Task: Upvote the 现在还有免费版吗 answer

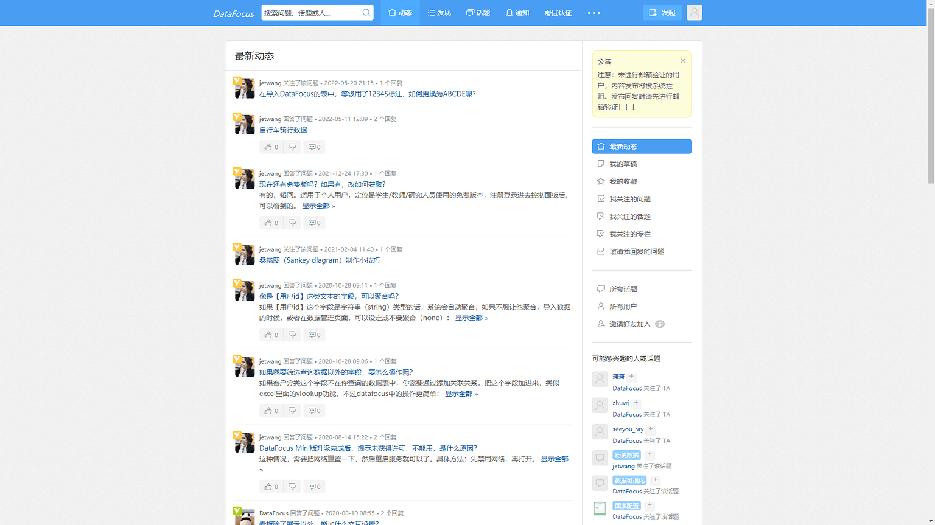Action: (271, 223)
